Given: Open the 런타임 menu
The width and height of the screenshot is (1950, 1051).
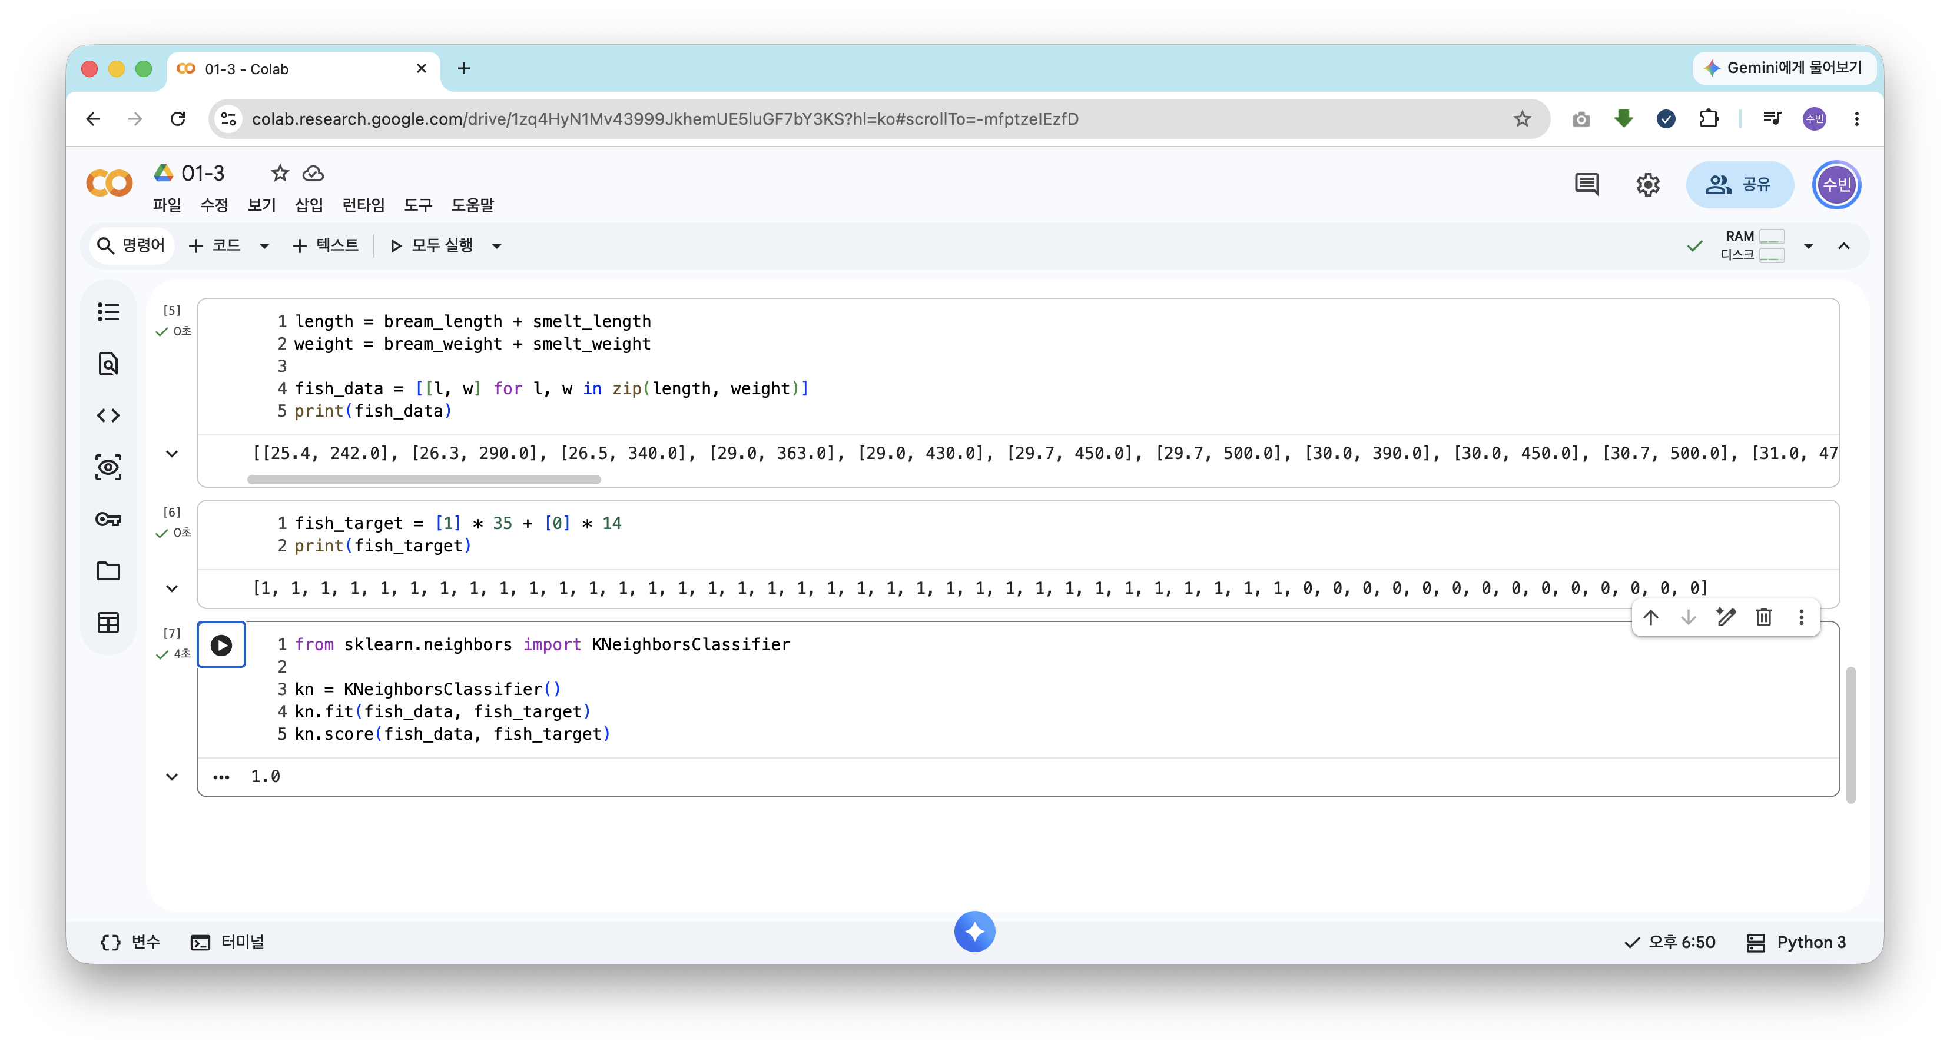Looking at the screenshot, I should click(x=363, y=205).
